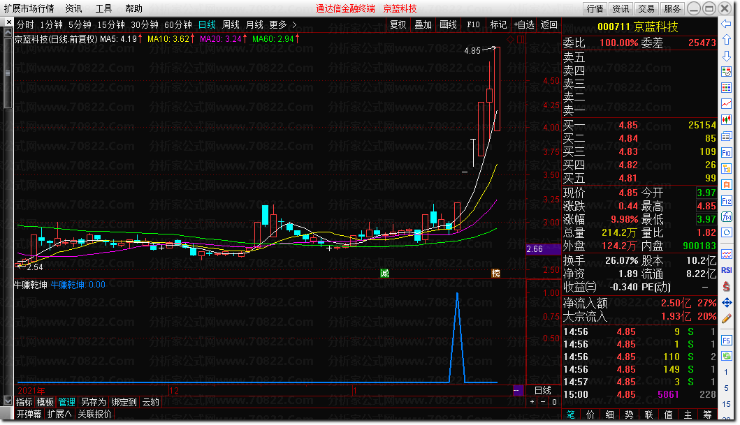Click the 叠加 overlay button
Screen dimensions: 740x425
[423, 25]
